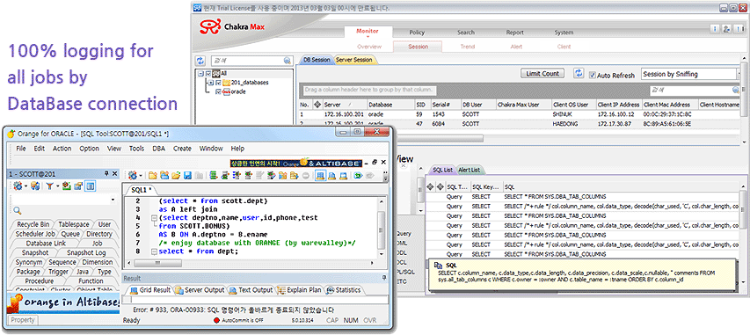Click the Orange in Altibase banner
Screen dimensions: 750x335
coord(63,302)
